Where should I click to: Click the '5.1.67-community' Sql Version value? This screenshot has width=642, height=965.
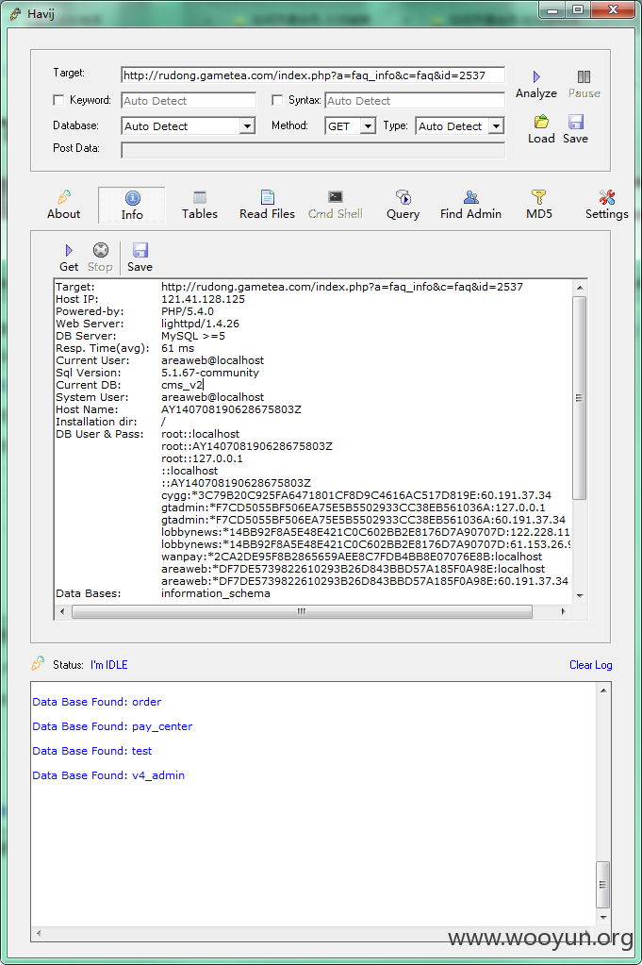tap(210, 373)
